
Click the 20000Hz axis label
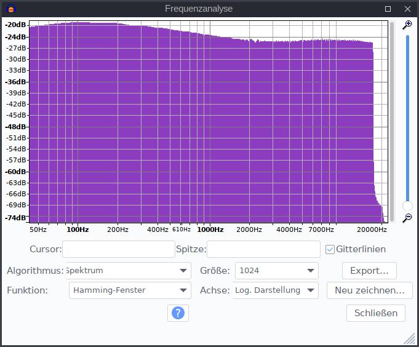click(x=372, y=229)
